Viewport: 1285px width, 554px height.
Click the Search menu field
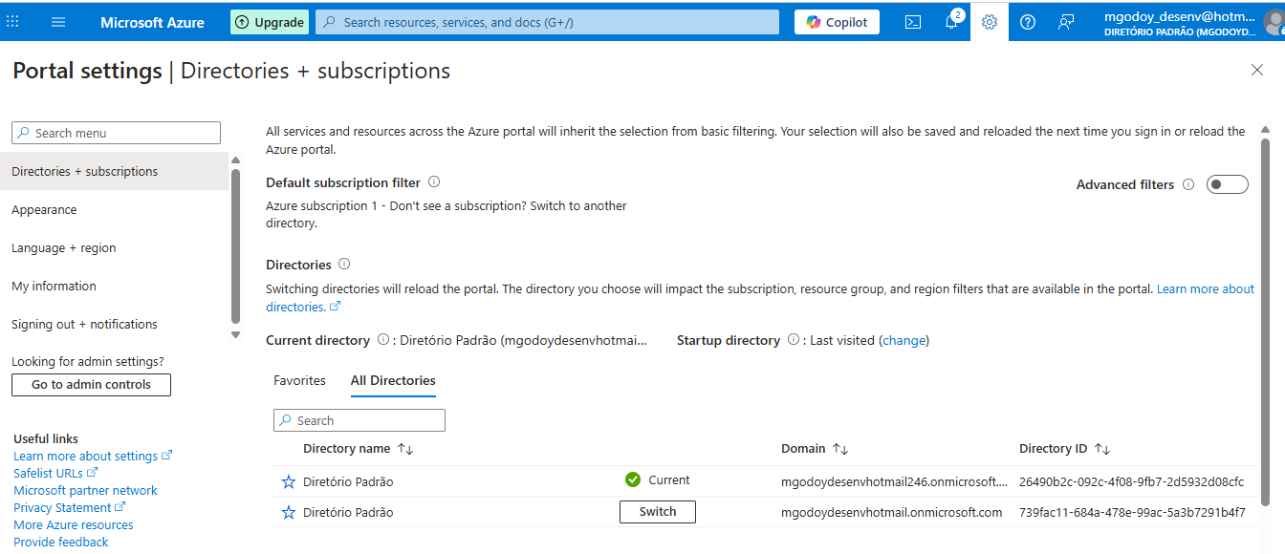click(x=116, y=133)
